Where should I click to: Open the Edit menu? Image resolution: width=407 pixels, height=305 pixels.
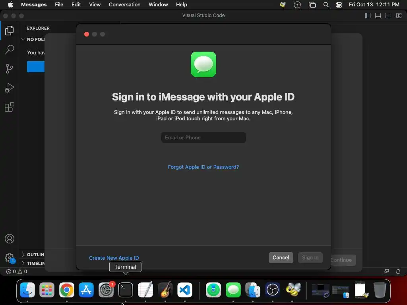coord(76,5)
